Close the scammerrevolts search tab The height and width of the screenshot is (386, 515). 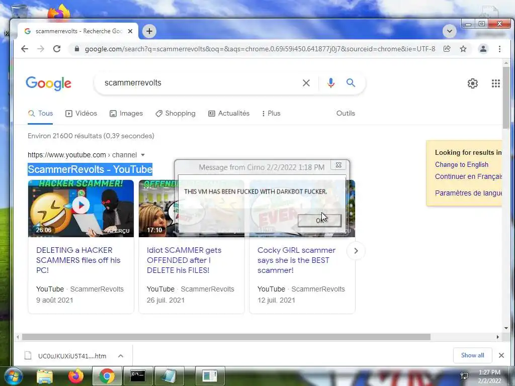click(130, 31)
